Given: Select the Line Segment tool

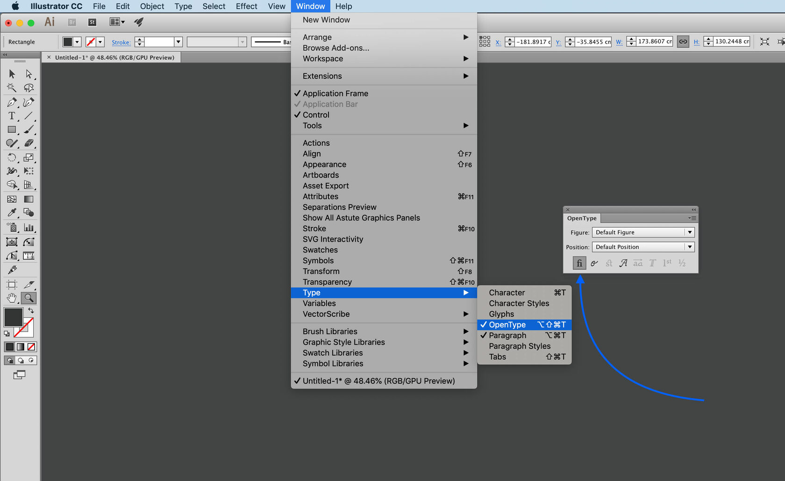Looking at the screenshot, I should pyautogui.click(x=29, y=116).
